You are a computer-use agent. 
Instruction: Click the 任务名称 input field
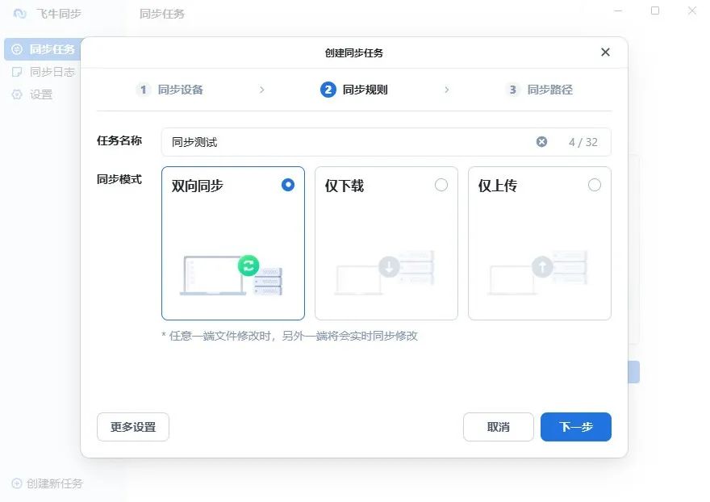pos(386,142)
